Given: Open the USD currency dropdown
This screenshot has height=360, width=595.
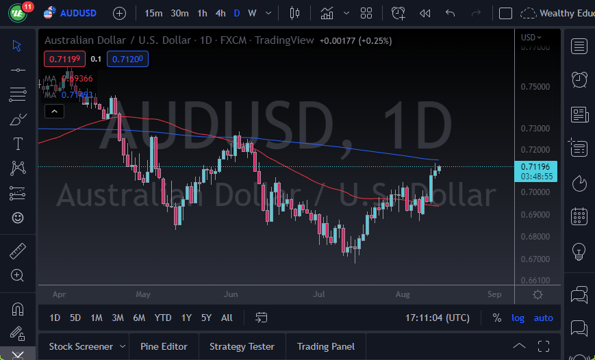Looking at the screenshot, I should tap(531, 37).
